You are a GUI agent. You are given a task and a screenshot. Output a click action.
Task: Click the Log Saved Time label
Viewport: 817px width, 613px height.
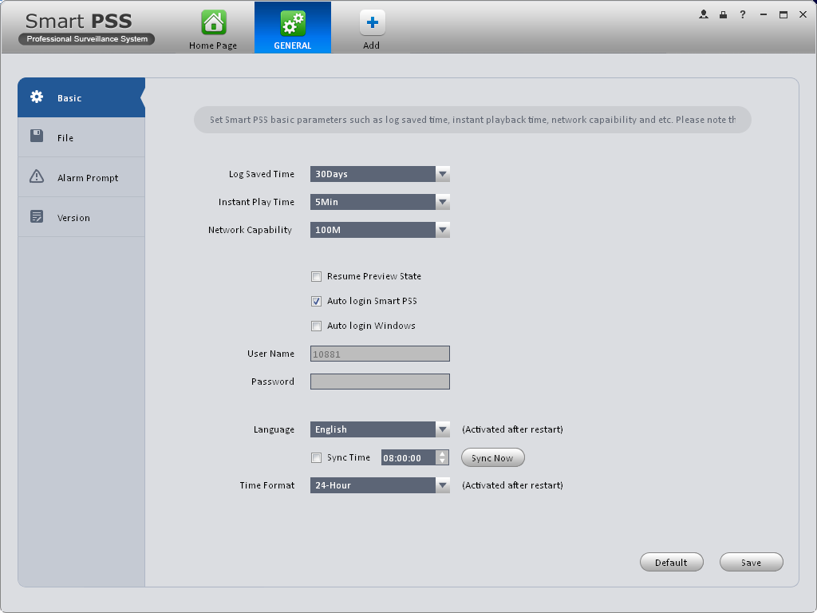[x=262, y=174]
